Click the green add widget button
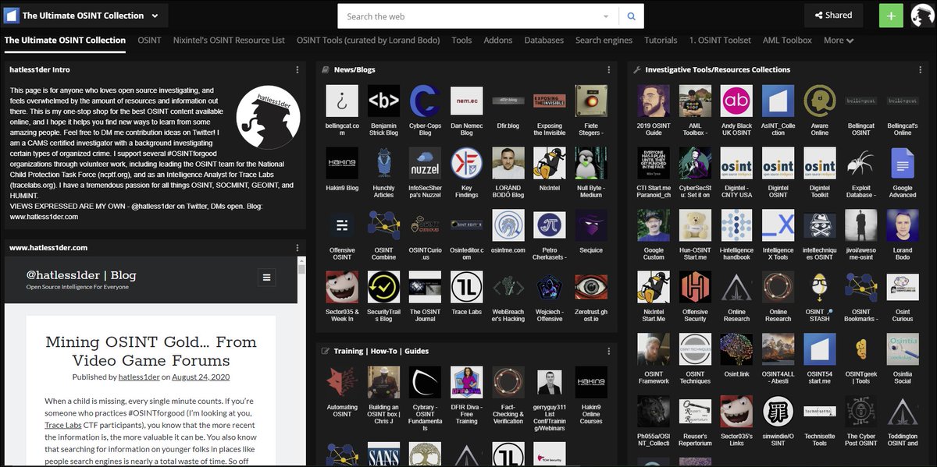This screenshot has height=467, width=937. pyautogui.click(x=891, y=15)
